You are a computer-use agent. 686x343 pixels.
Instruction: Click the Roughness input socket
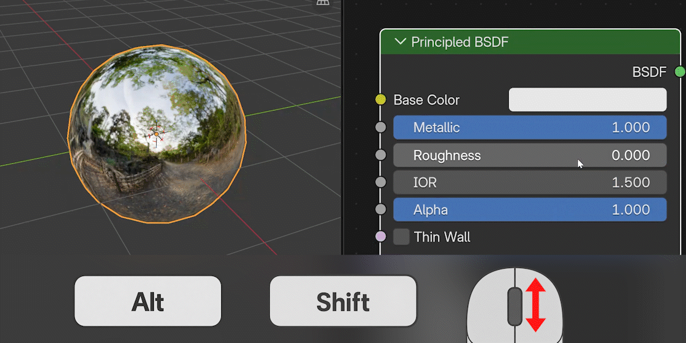[381, 155]
